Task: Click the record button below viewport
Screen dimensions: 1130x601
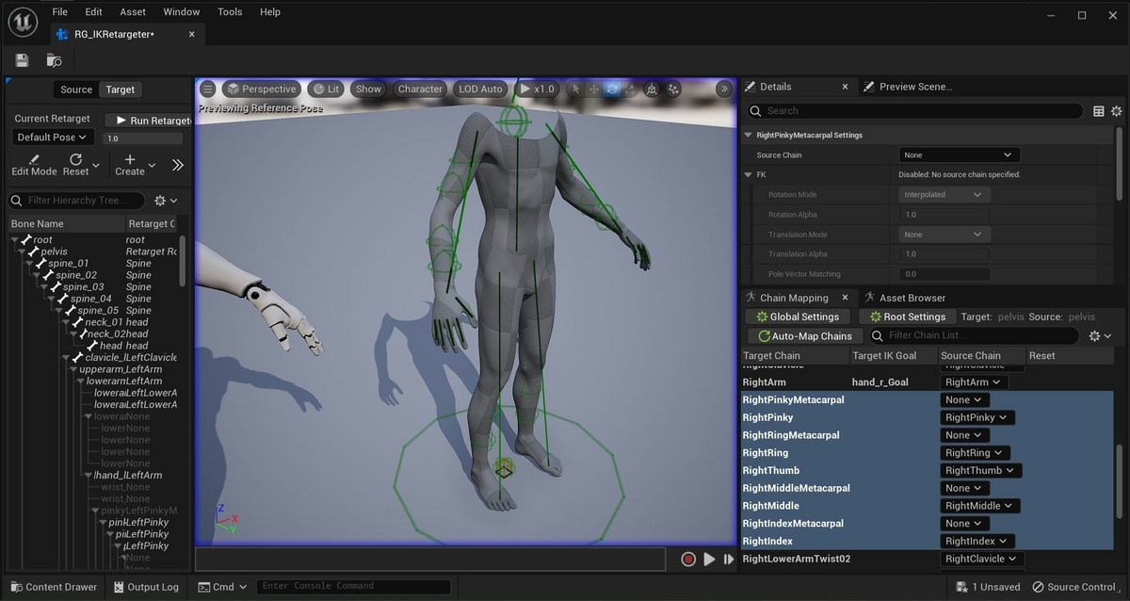Action: (688, 560)
